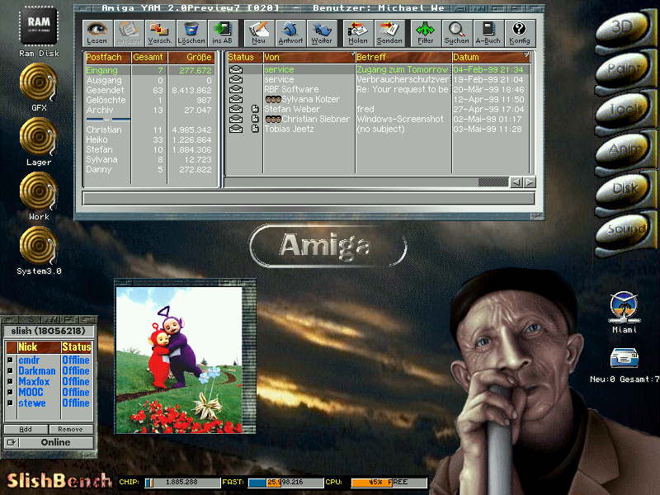Open Konfig settings icon
This screenshot has width=660, height=495.
[x=520, y=32]
